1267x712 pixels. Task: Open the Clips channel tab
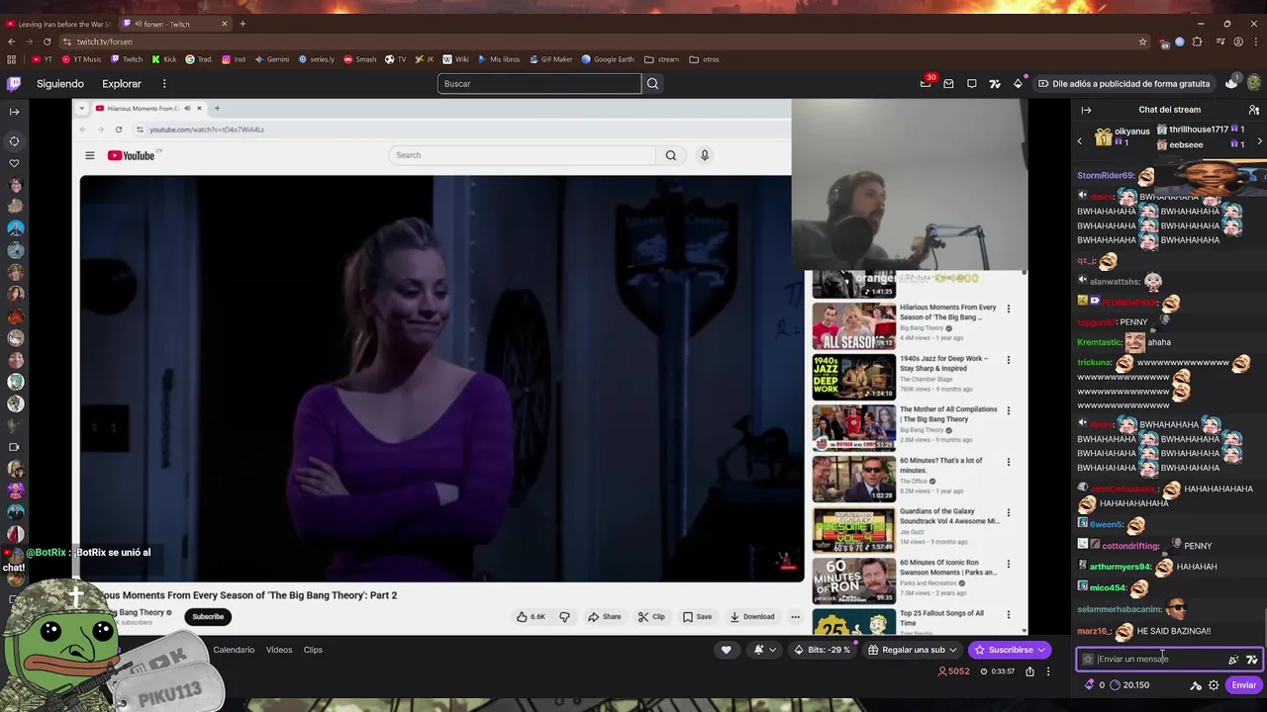click(313, 650)
